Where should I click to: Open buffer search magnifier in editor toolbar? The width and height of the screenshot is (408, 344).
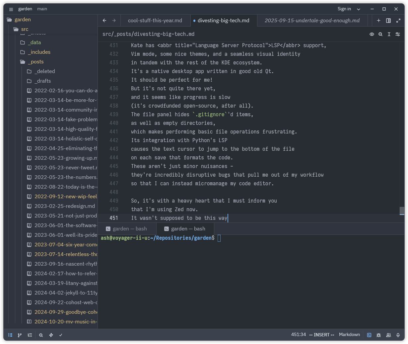380,34
